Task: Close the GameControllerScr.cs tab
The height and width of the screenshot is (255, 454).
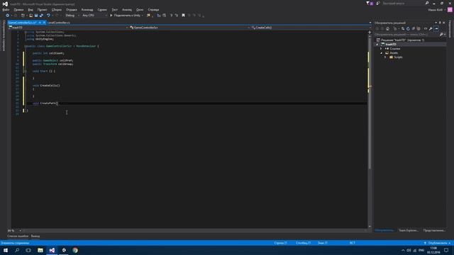Action: (44, 23)
